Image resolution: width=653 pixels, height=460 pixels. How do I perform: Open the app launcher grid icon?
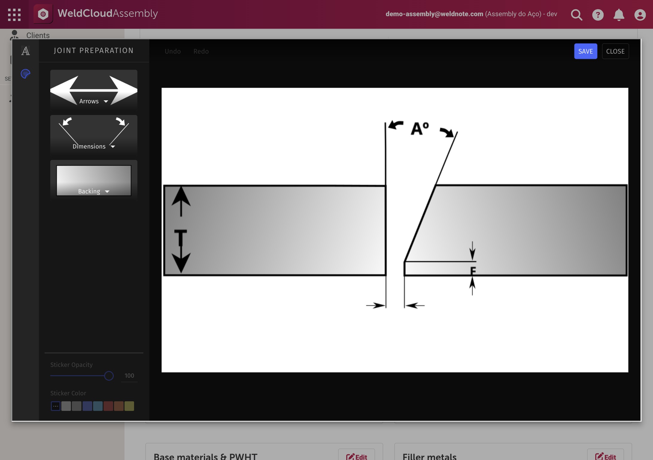pyautogui.click(x=14, y=14)
